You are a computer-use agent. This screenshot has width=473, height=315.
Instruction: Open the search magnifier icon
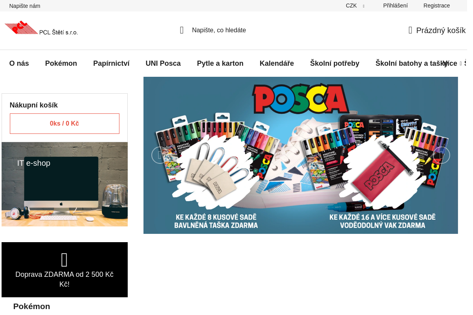181,30
